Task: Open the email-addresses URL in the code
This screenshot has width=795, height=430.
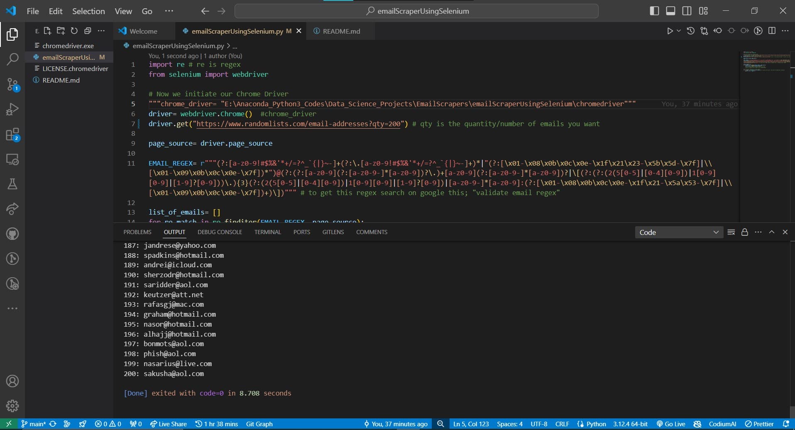Action: pyautogui.click(x=298, y=124)
